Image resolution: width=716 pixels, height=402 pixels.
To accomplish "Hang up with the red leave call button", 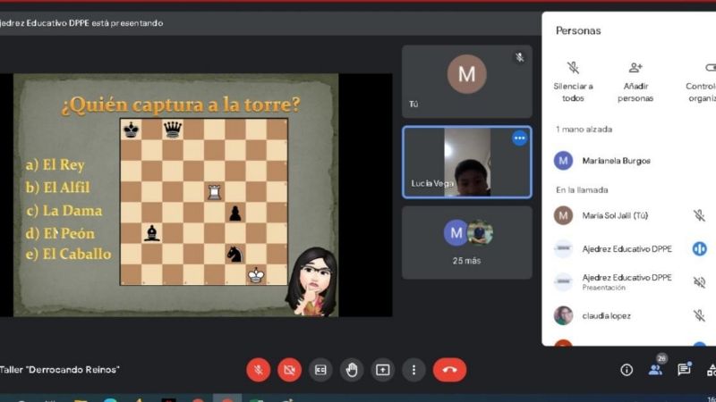I will (450, 370).
